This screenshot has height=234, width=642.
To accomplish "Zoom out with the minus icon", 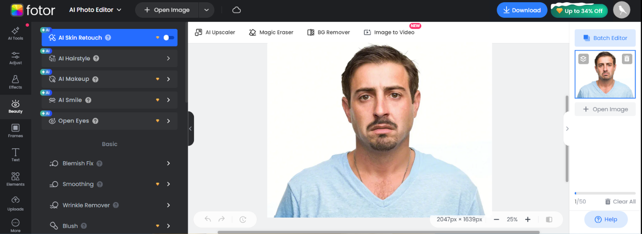I will point(496,219).
